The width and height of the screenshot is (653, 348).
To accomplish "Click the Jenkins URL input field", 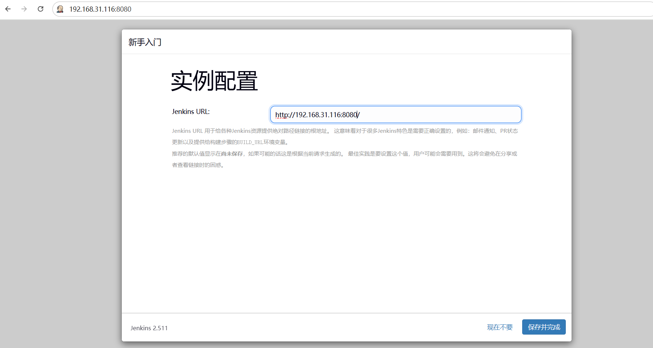I will tap(396, 115).
